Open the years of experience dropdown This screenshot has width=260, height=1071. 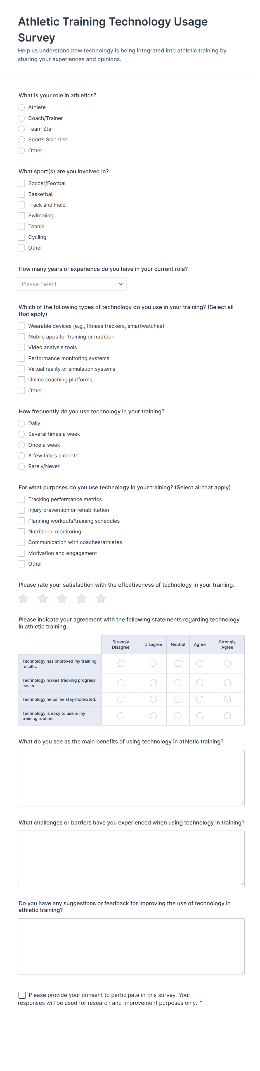[72, 284]
